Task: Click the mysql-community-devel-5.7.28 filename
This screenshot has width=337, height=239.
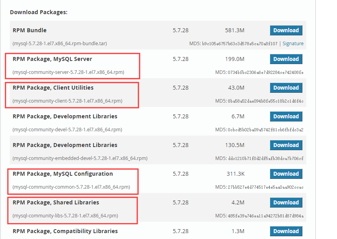Action: click(67, 130)
